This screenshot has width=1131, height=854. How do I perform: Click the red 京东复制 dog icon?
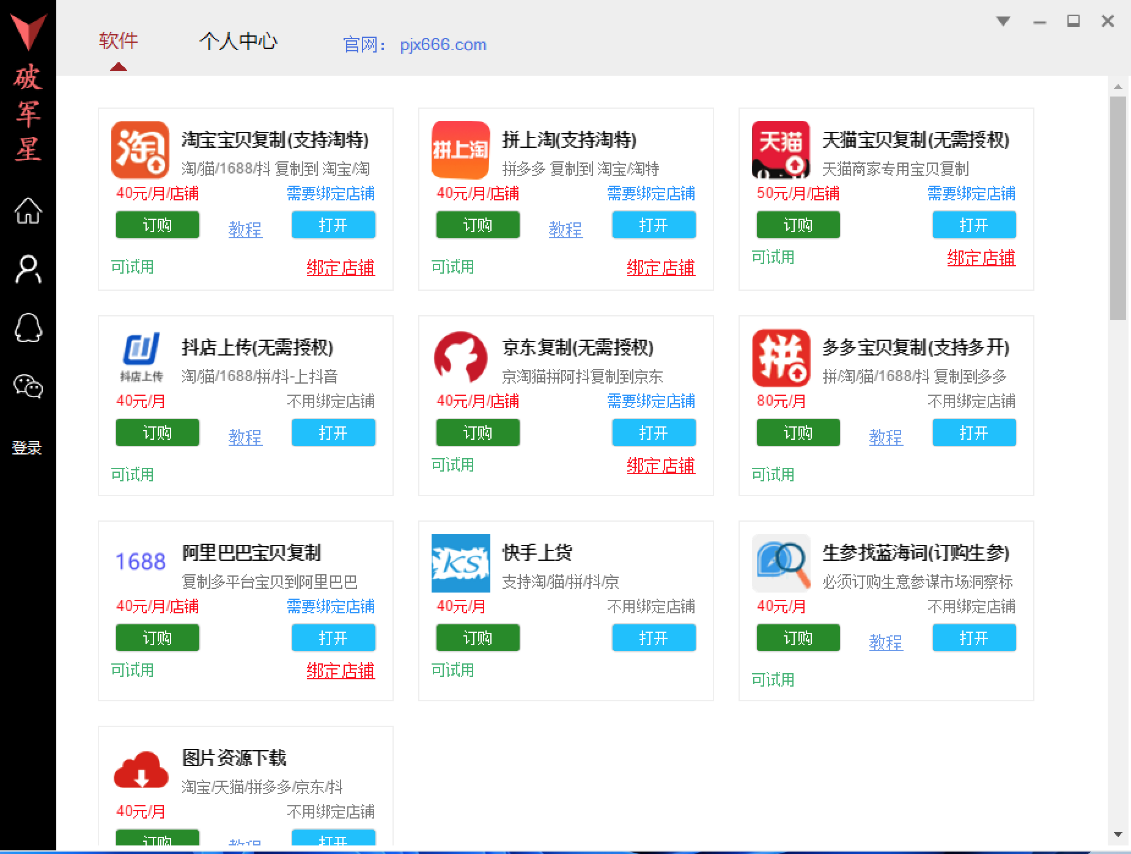coord(460,357)
